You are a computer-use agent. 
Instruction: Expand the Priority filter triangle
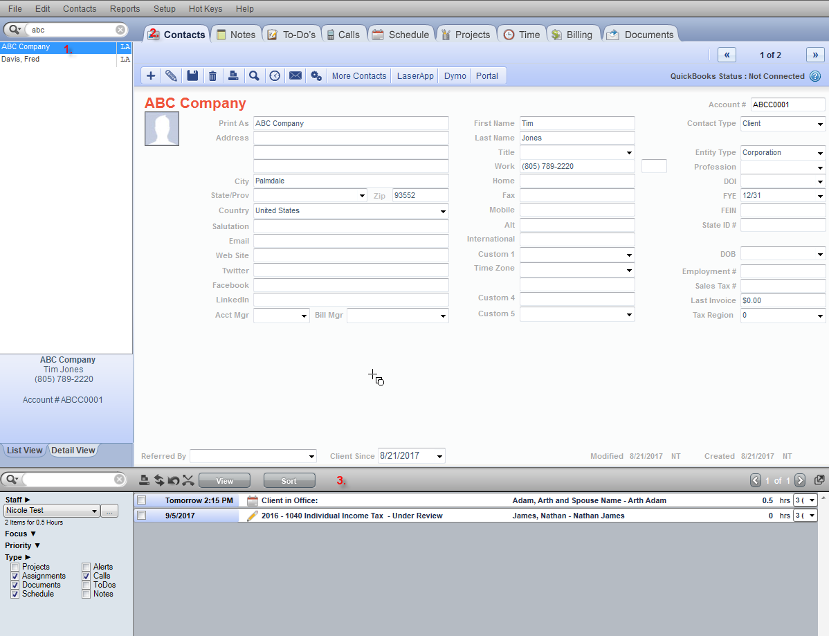(37, 545)
